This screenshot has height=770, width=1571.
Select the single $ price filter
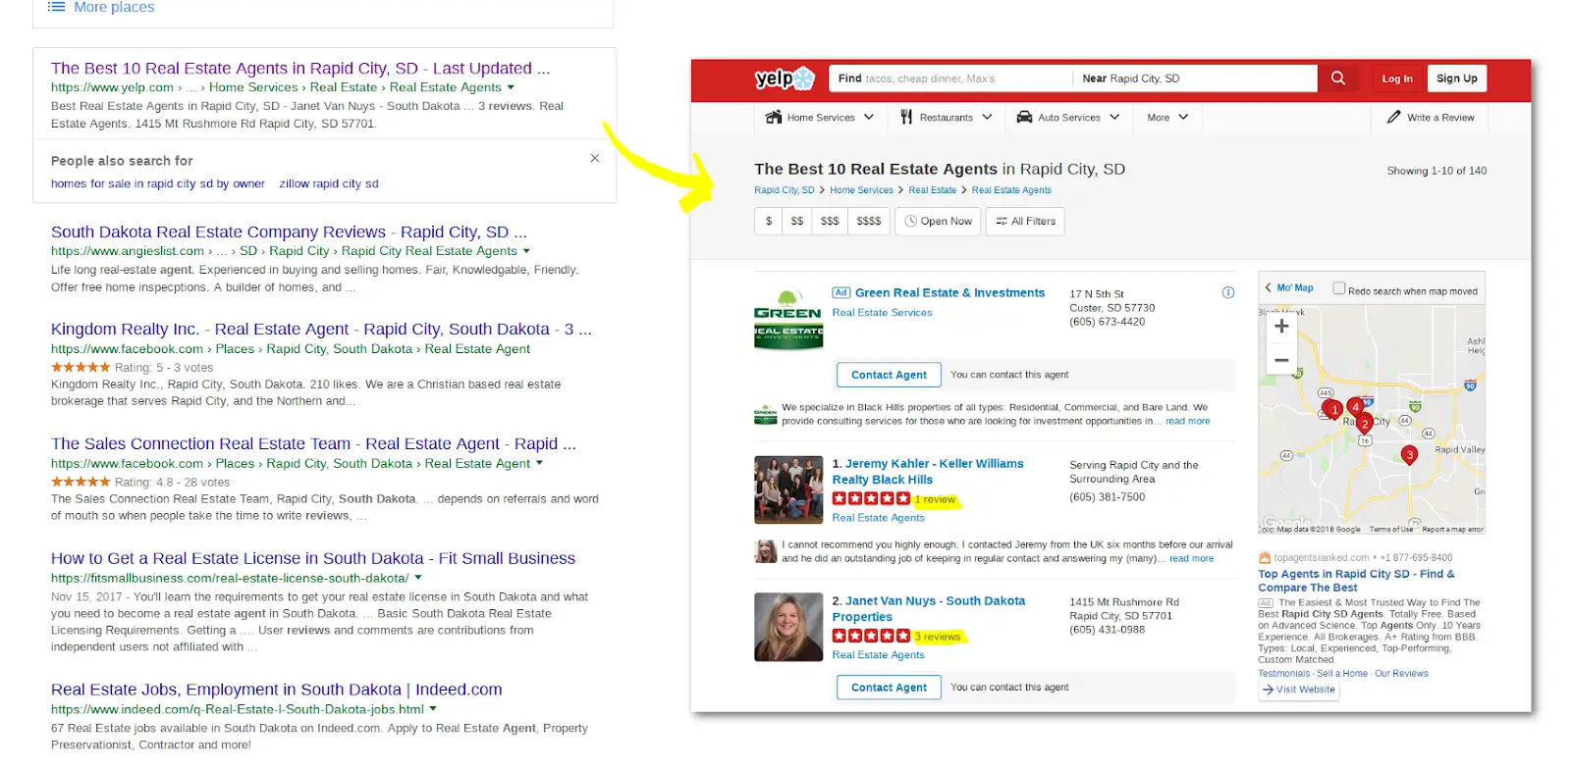tap(769, 221)
